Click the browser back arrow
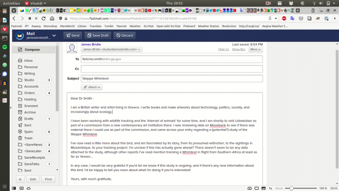 coord(14,19)
